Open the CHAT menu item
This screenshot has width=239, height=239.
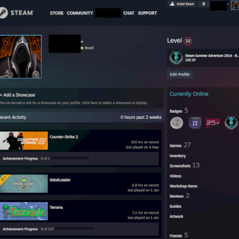pos(128,13)
